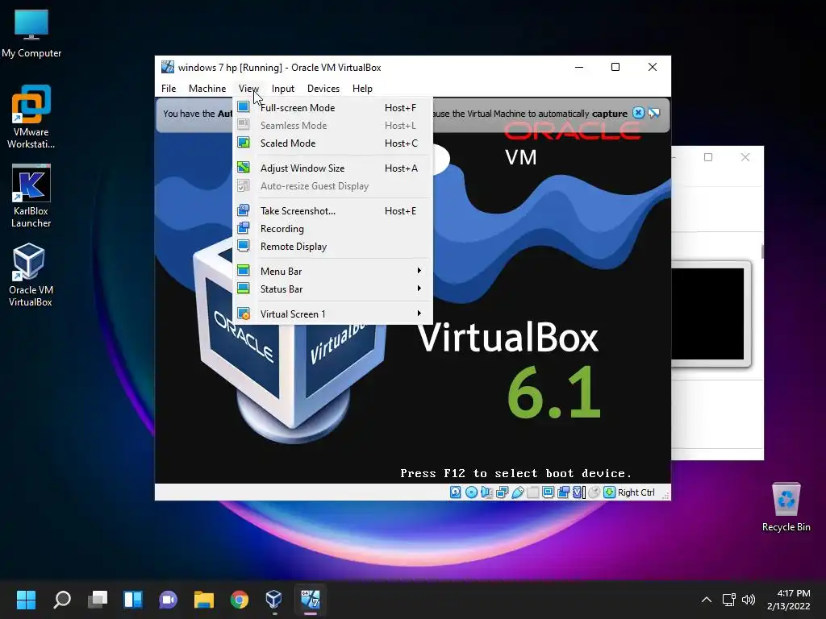Open the Devices menu
826x619 pixels.
click(323, 89)
